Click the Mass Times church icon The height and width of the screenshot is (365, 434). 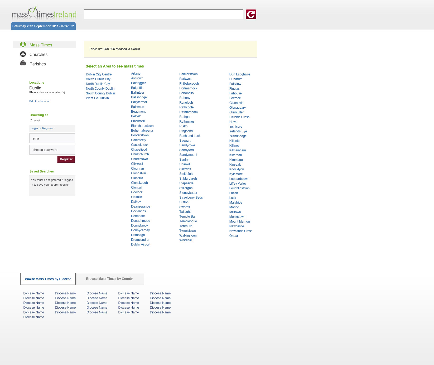pos(23,45)
